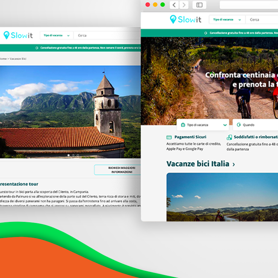
Task: Click the Soddisfatti o rimborsati heading text
Action: pyautogui.click(x=256, y=137)
